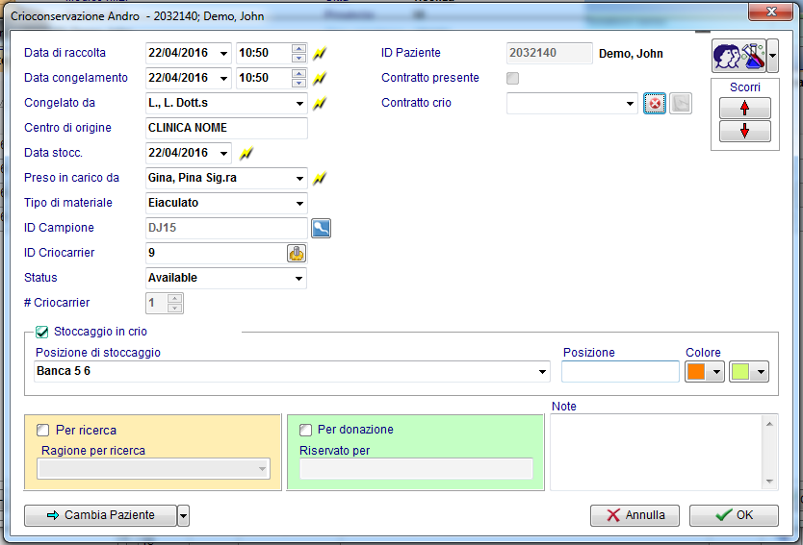Click inside the Note text area
803x545 pixels.
tap(657, 453)
